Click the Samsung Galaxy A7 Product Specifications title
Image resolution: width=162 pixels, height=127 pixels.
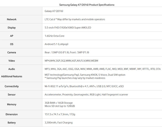(87, 5)
